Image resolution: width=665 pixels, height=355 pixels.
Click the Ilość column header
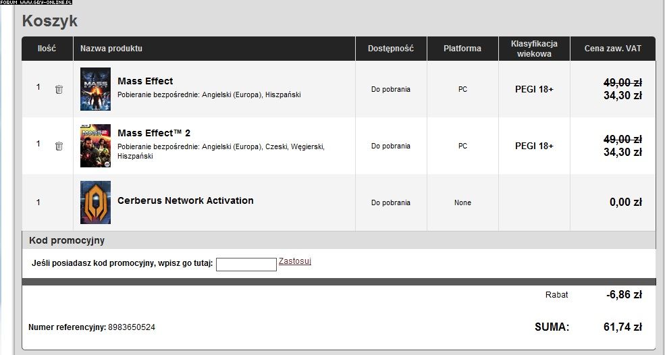coord(47,49)
